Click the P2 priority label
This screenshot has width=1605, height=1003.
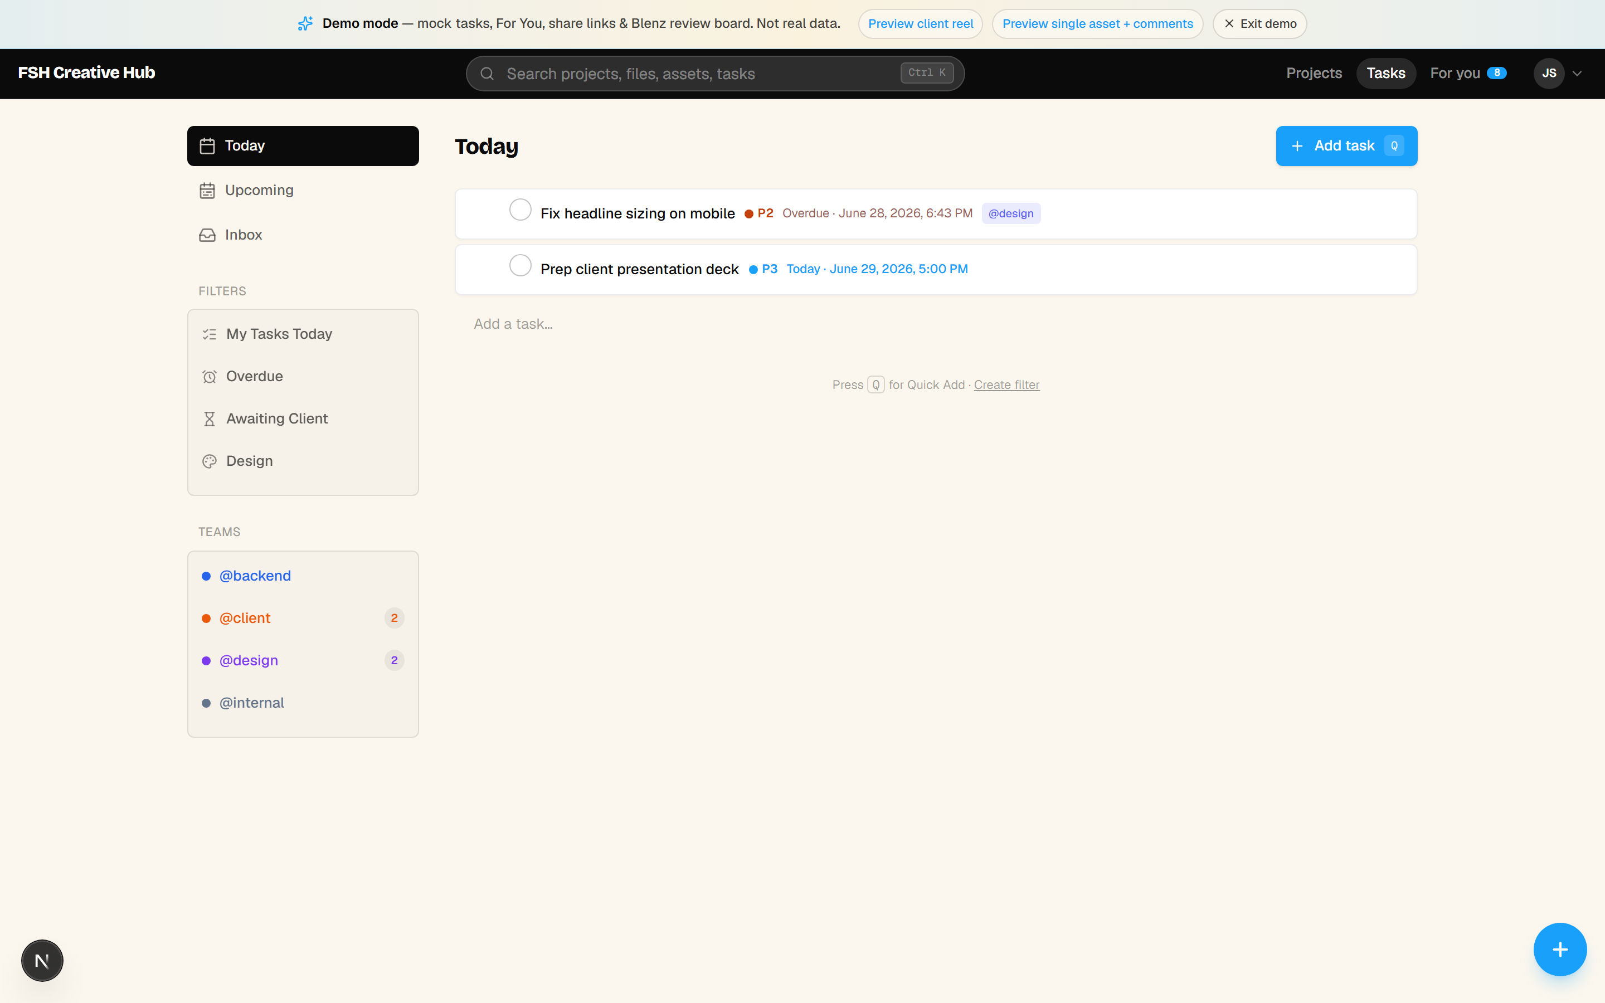coord(758,213)
